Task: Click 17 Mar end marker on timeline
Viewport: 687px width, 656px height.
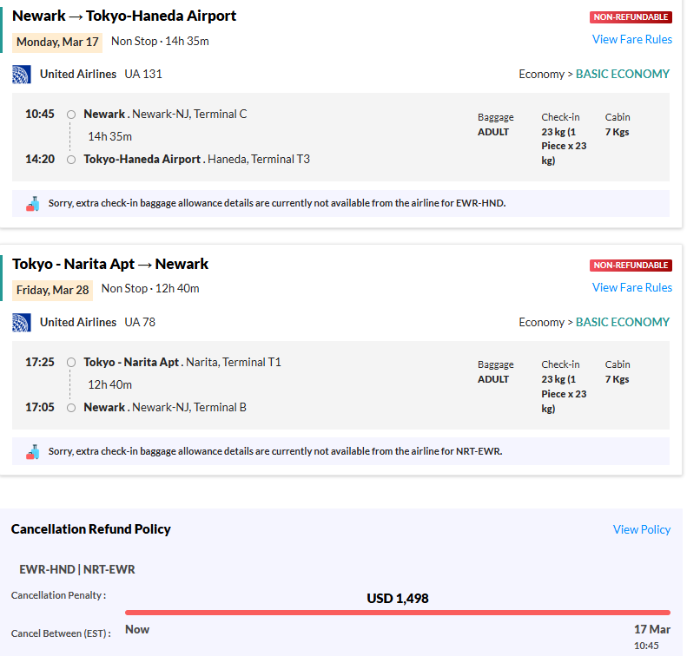Action: 652,629
